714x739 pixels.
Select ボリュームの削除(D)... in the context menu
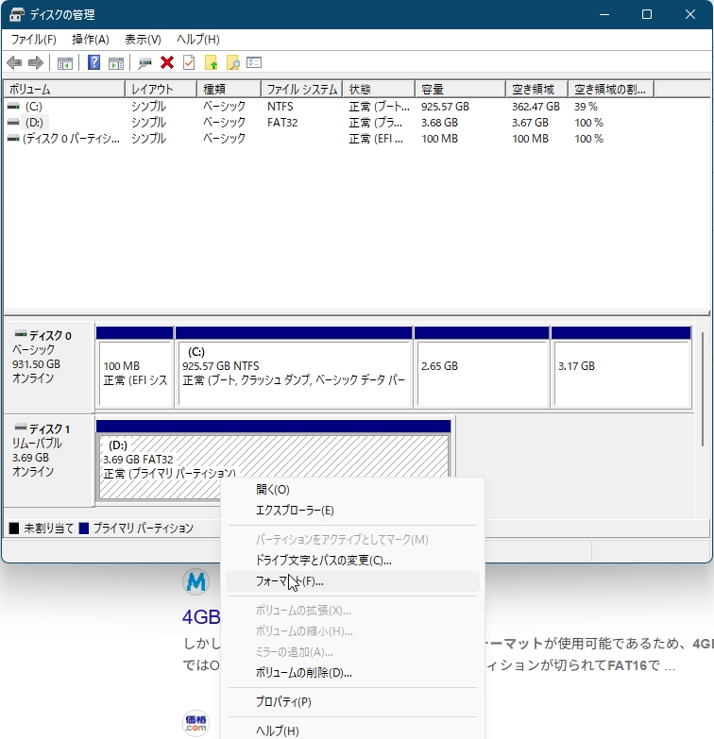[x=303, y=673]
